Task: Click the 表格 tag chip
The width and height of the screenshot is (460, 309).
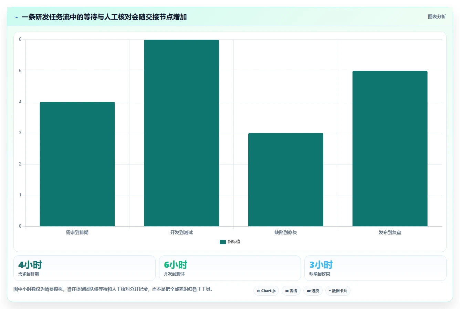Action: (291, 291)
